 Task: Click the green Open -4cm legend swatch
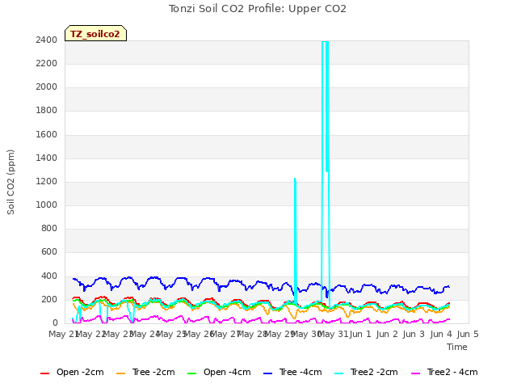pos(191,373)
